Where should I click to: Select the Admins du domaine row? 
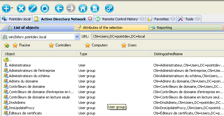coord(113,81)
